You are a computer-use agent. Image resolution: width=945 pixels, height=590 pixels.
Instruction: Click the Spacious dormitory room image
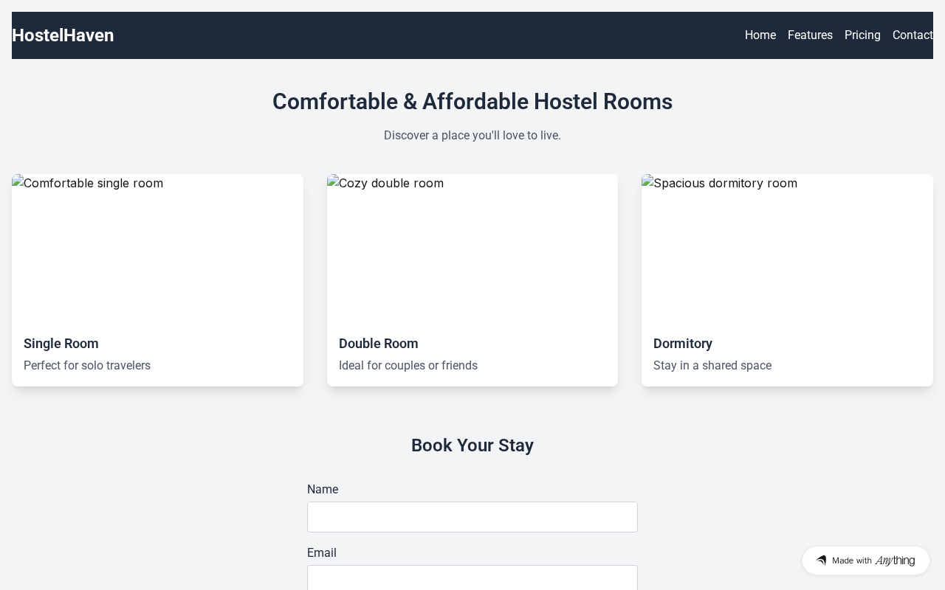(787, 248)
